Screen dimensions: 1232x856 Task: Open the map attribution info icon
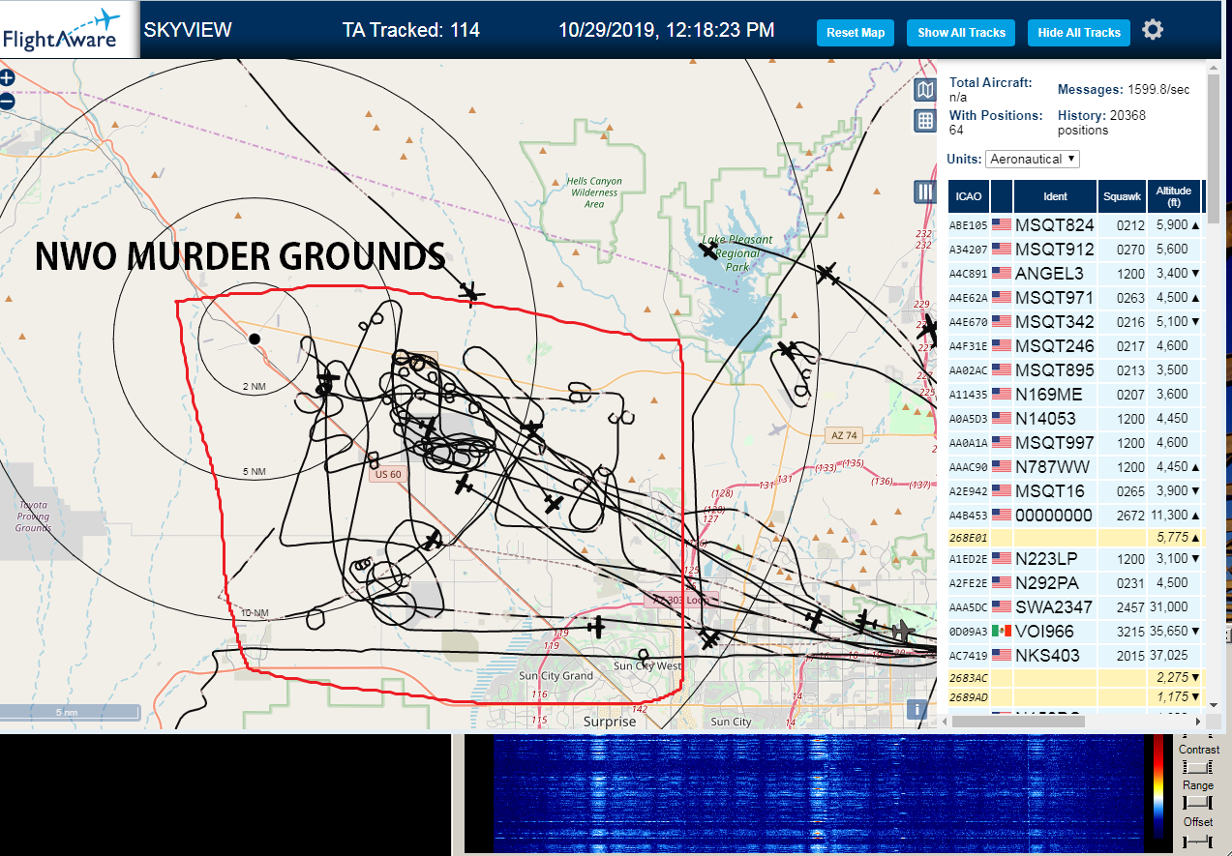click(x=916, y=709)
